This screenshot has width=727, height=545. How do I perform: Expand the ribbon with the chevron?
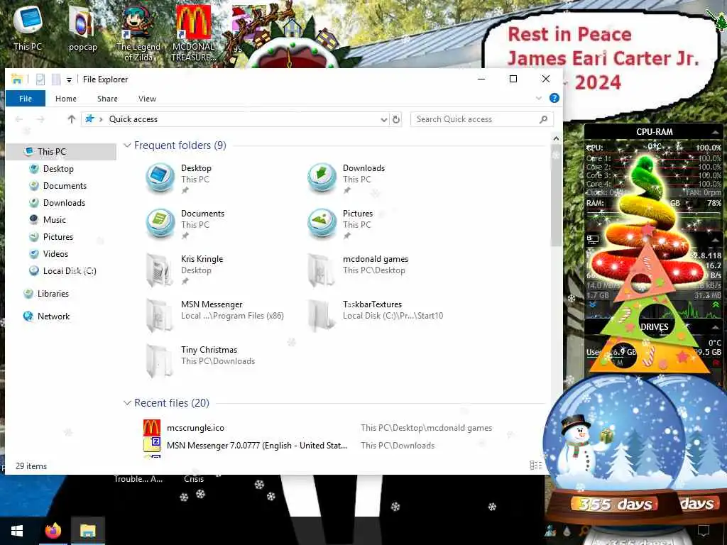539,98
